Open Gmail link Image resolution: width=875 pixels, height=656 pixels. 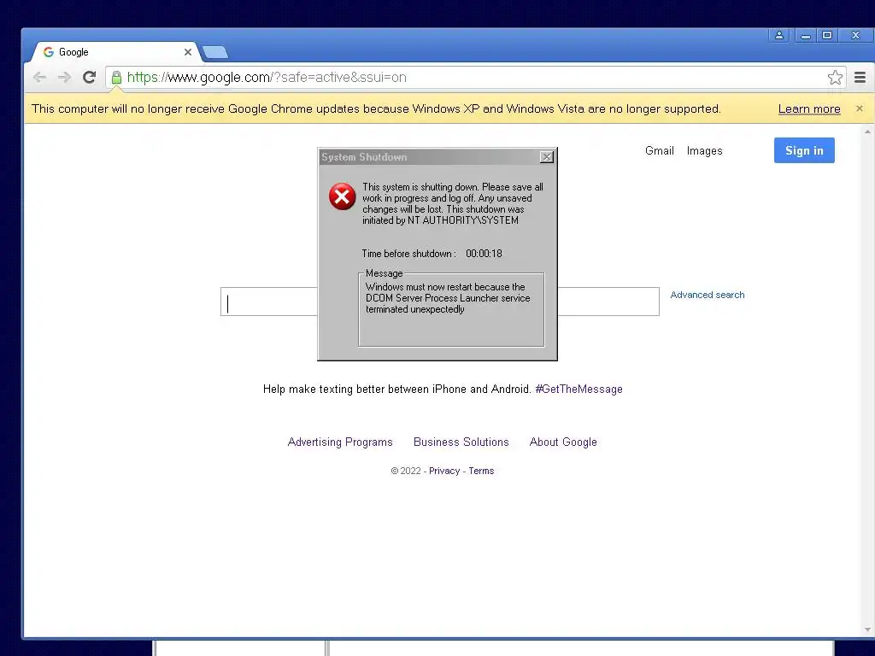659,150
